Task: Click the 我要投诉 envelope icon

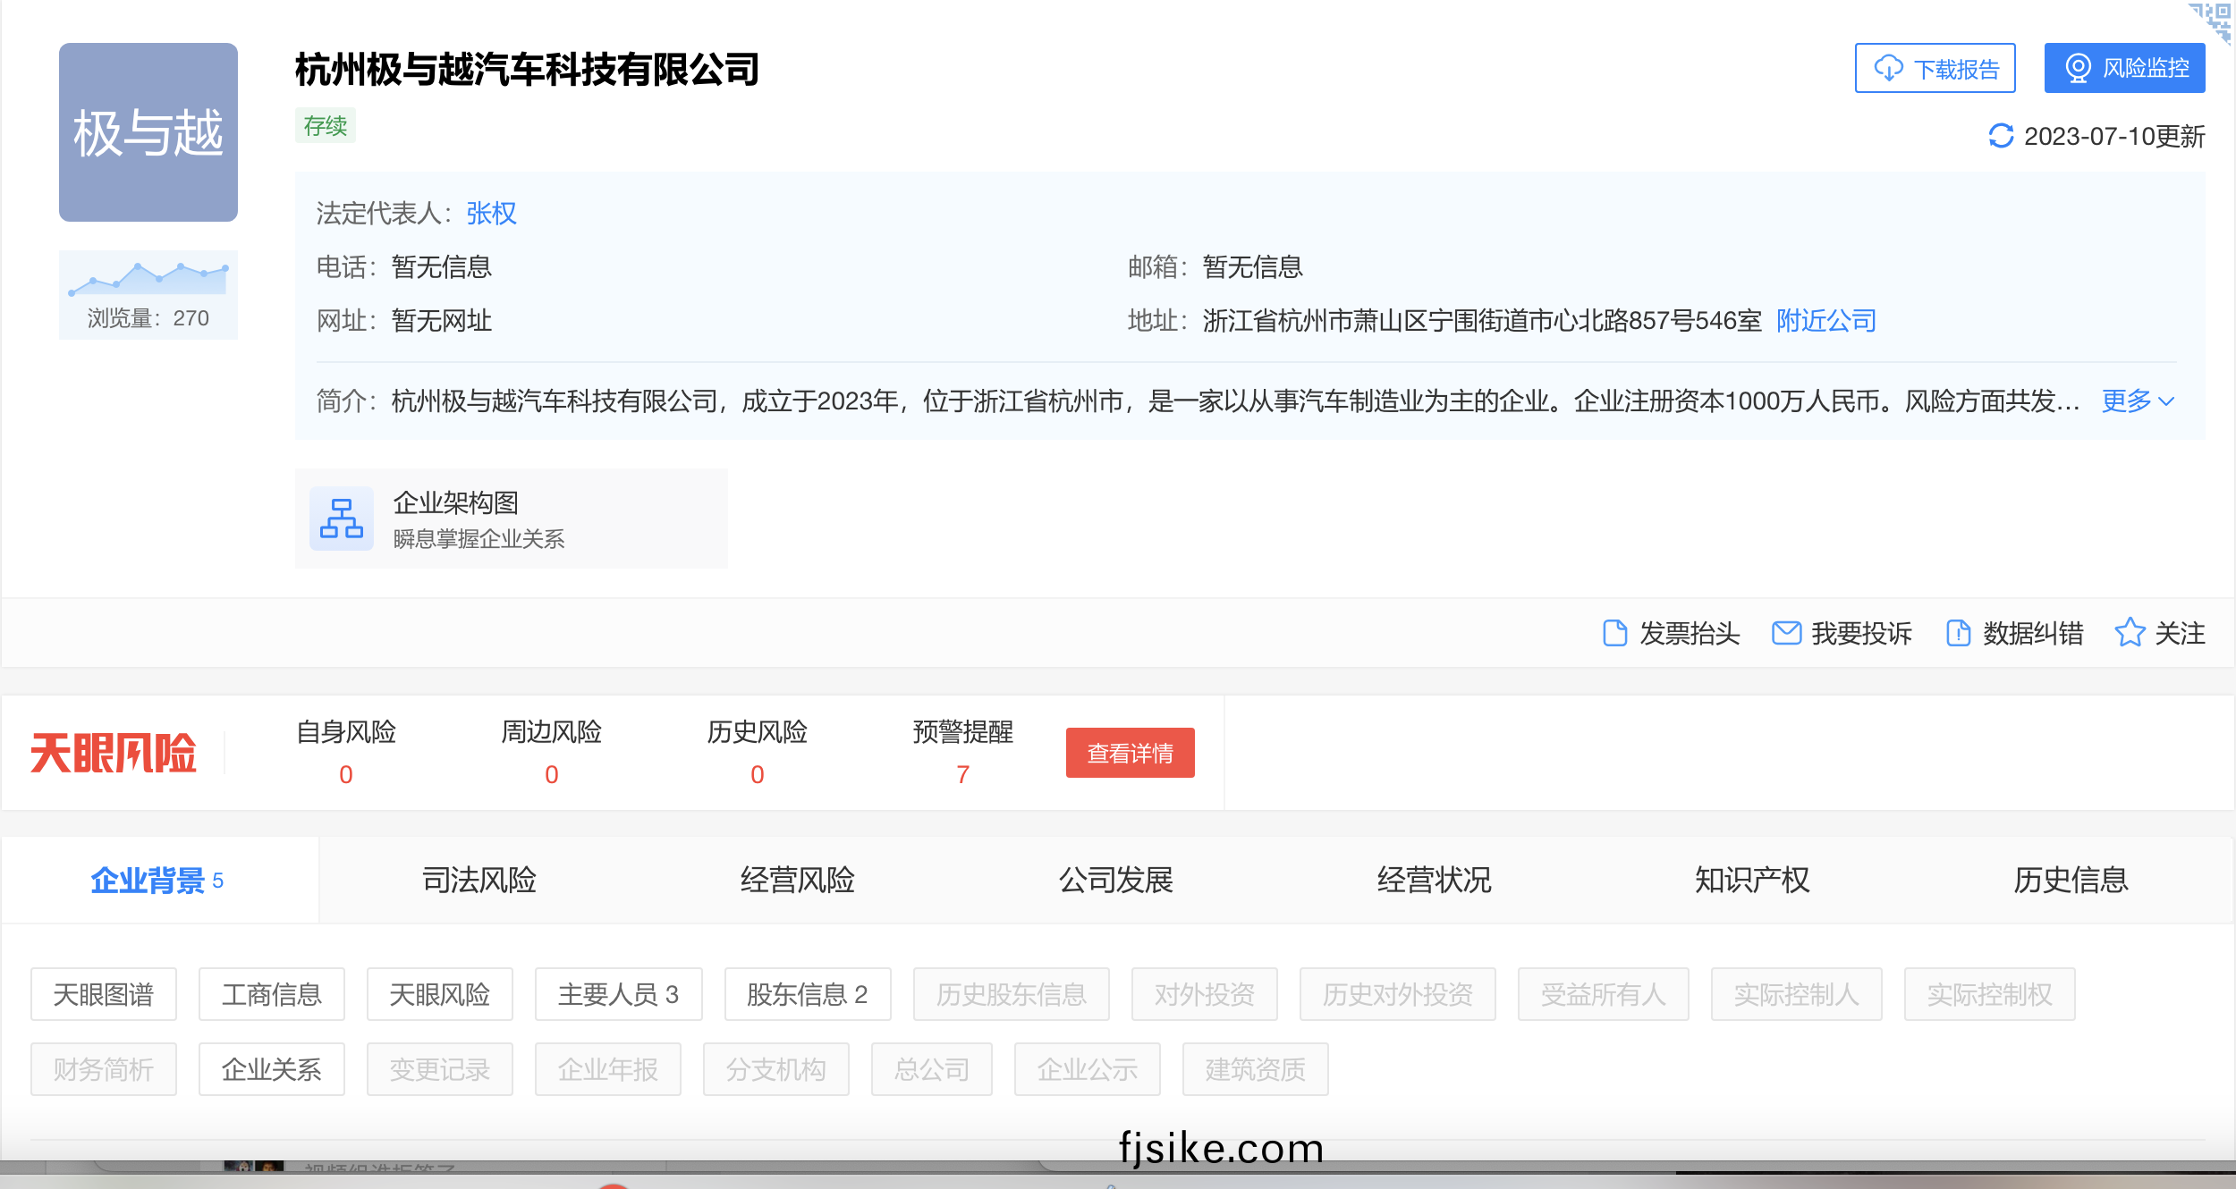Action: point(1786,633)
